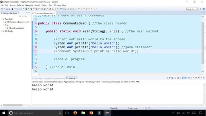Screen dimensions: 206x116
Task: Open Firefox from the taskbar
Action: [x=75, y=113]
